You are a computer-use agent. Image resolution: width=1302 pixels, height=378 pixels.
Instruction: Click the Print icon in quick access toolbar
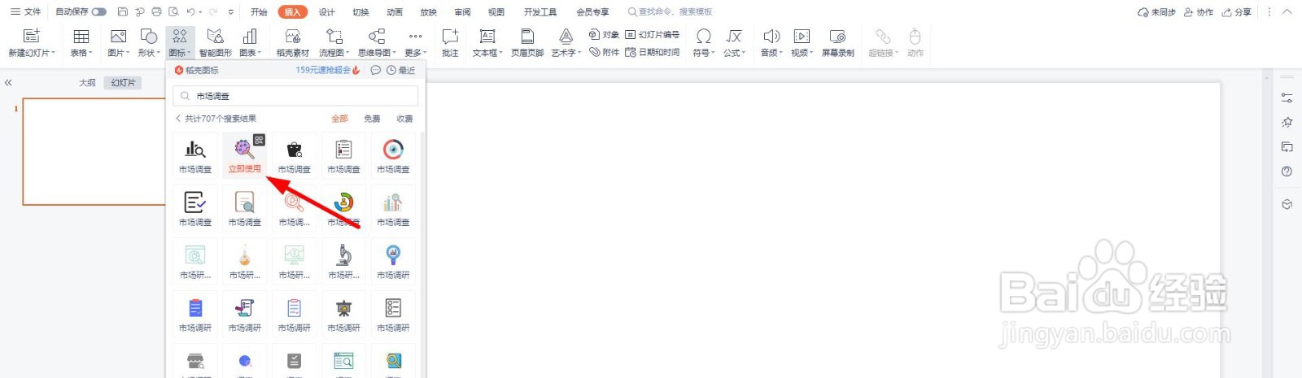point(156,12)
